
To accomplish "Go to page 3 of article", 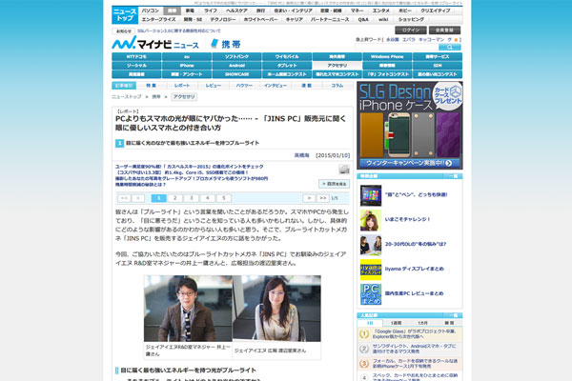I will point(192,198).
